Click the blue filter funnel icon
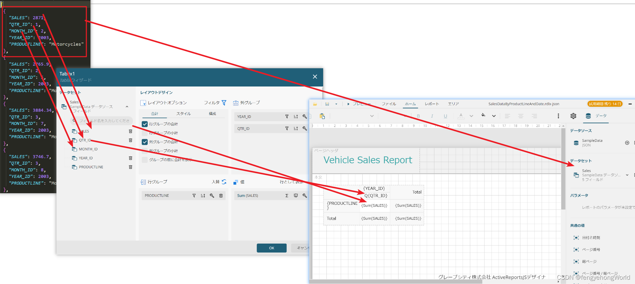Image resolution: width=635 pixels, height=284 pixels. [224, 103]
